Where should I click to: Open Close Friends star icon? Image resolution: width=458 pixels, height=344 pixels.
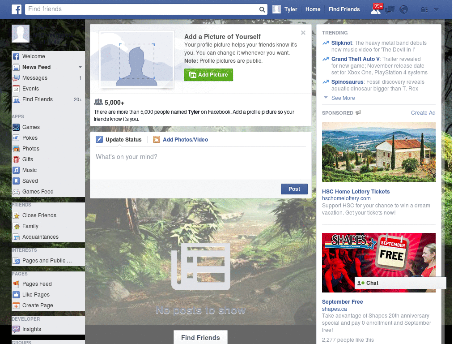16,215
